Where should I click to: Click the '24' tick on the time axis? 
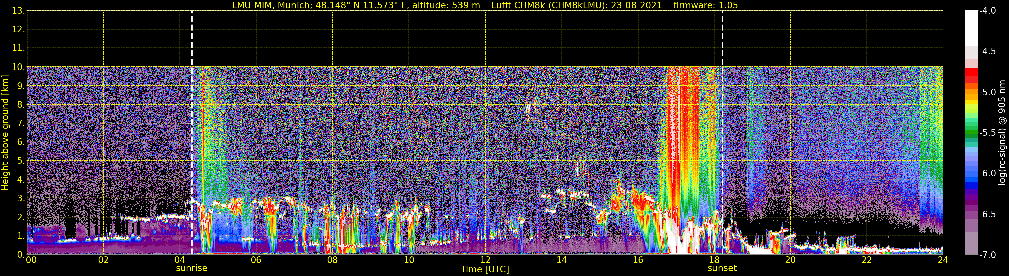point(943,260)
